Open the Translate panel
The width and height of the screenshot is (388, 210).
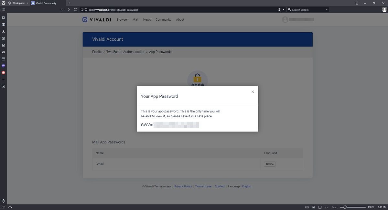tap(3, 52)
